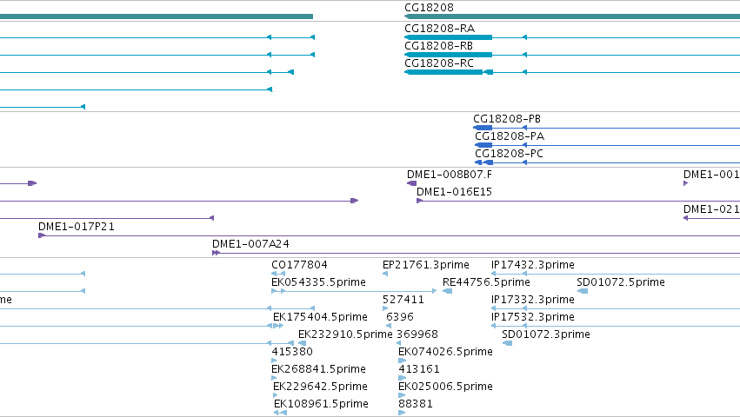Select the CG18208-PC protein label
Screen dimensions: 740x417
point(509,154)
